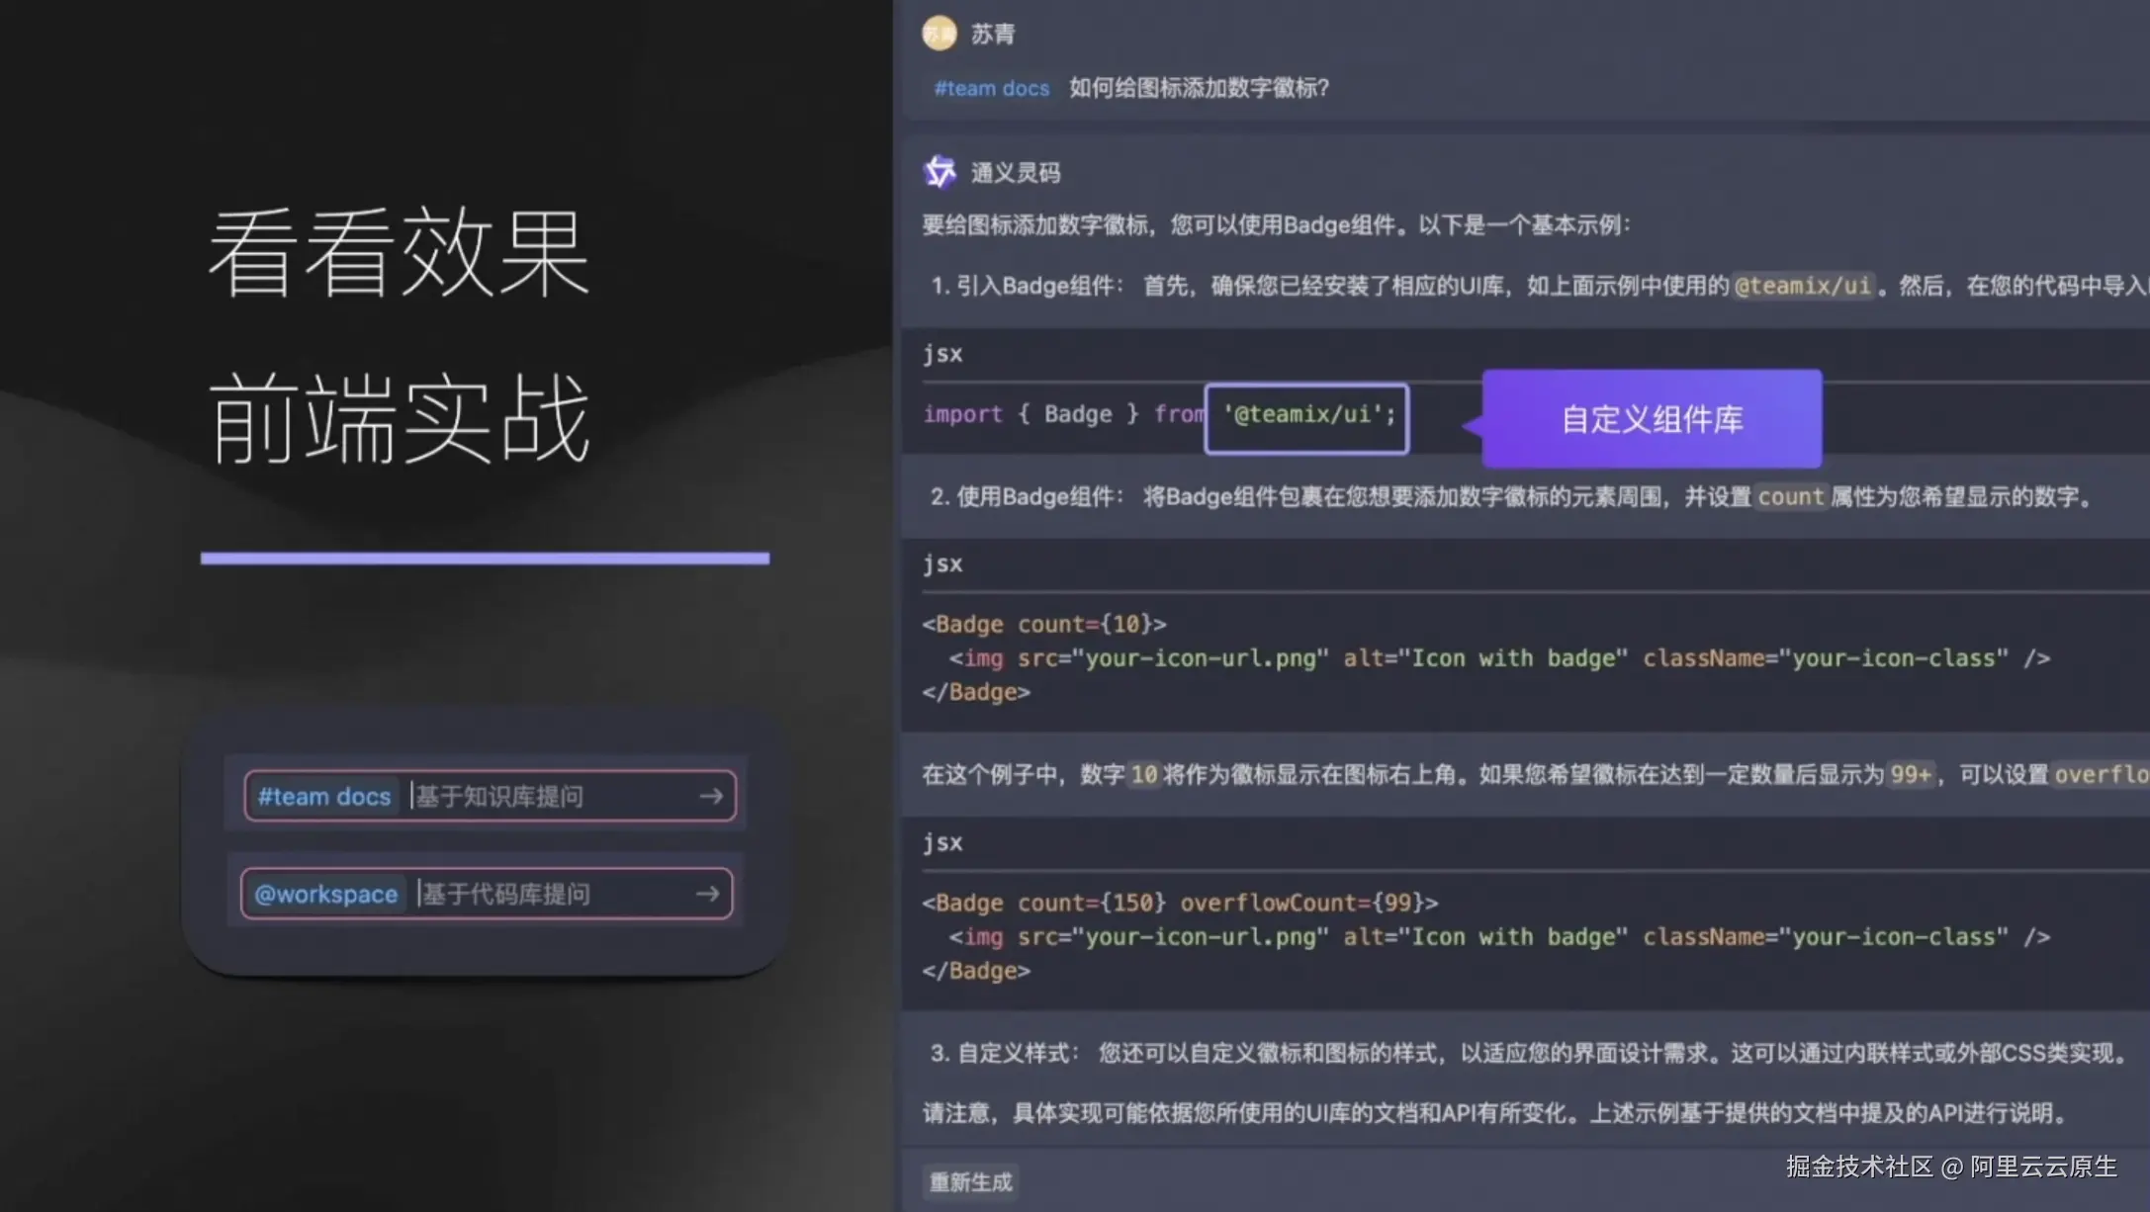Click the #team docs tag in the question

pyautogui.click(x=991, y=88)
